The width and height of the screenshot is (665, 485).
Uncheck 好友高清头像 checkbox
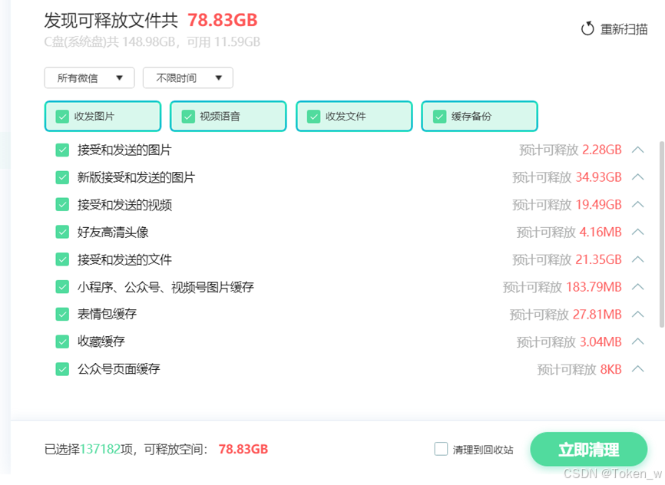click(x=62, y=232)
